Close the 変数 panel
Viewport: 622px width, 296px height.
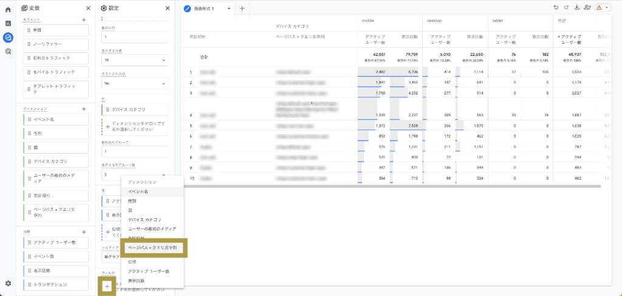(88, 8)
